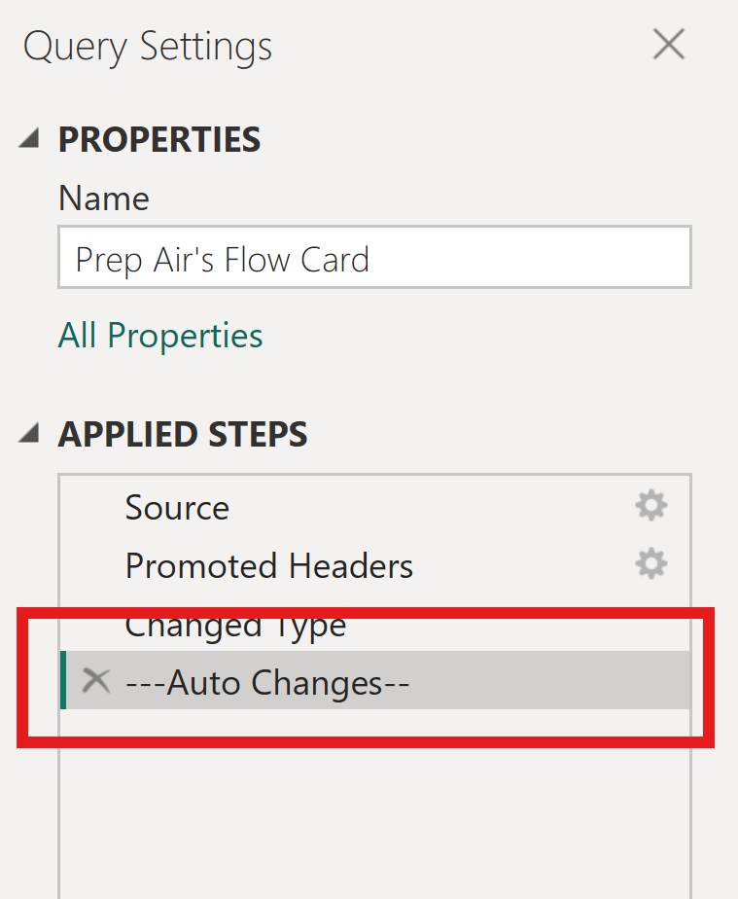Open settings gear for Source step

pos(650,506)
